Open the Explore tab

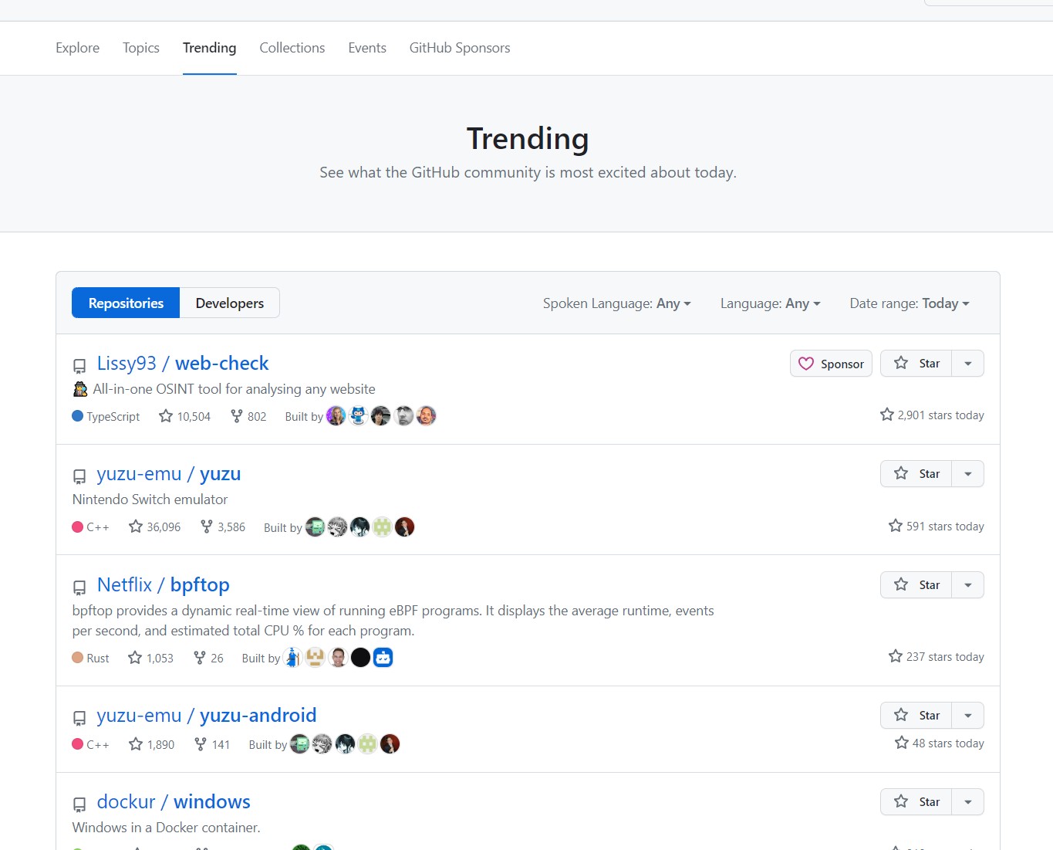point(77,48)
